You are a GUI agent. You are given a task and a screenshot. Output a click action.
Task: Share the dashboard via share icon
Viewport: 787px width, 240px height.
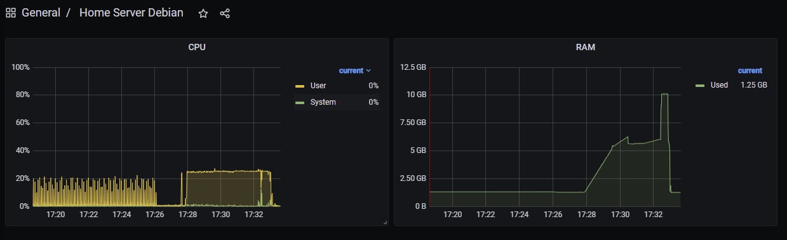[225, 13]
